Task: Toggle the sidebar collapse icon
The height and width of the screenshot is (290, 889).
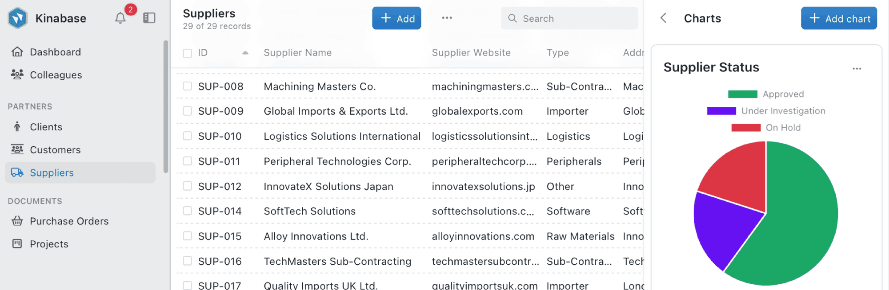Action: [x=149, y=18]
